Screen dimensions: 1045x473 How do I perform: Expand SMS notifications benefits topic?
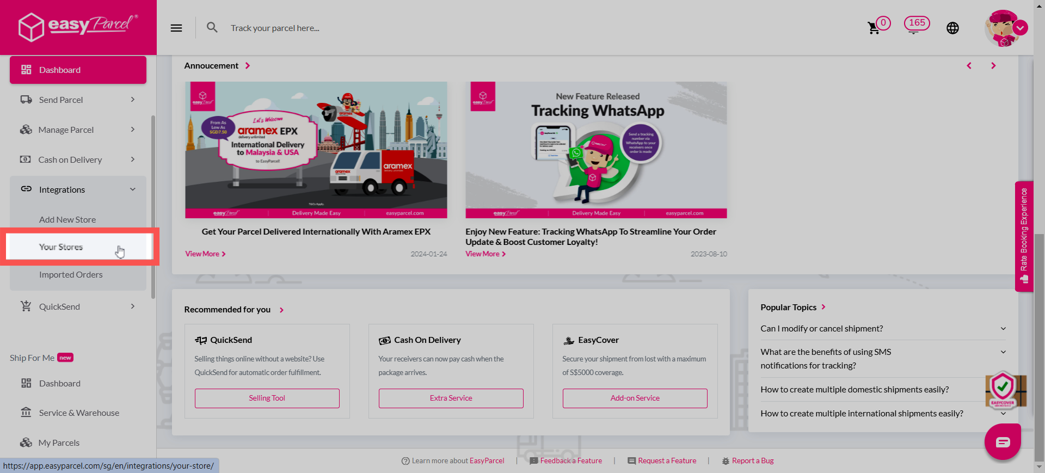pyautogui.click(x=883, y=359)
